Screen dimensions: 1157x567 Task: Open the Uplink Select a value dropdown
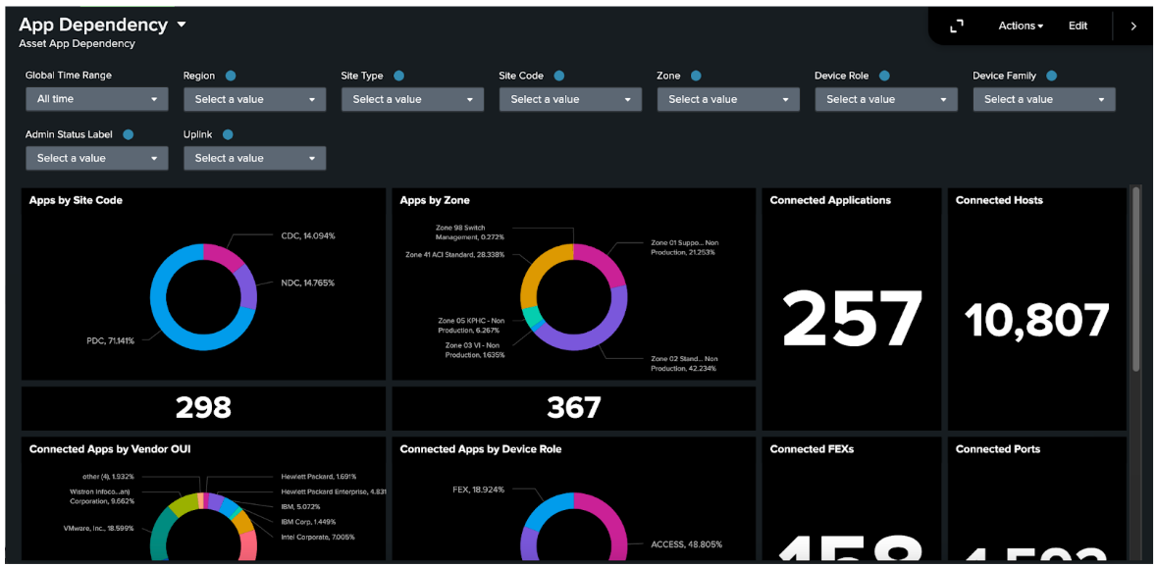(x=254, y=158)
